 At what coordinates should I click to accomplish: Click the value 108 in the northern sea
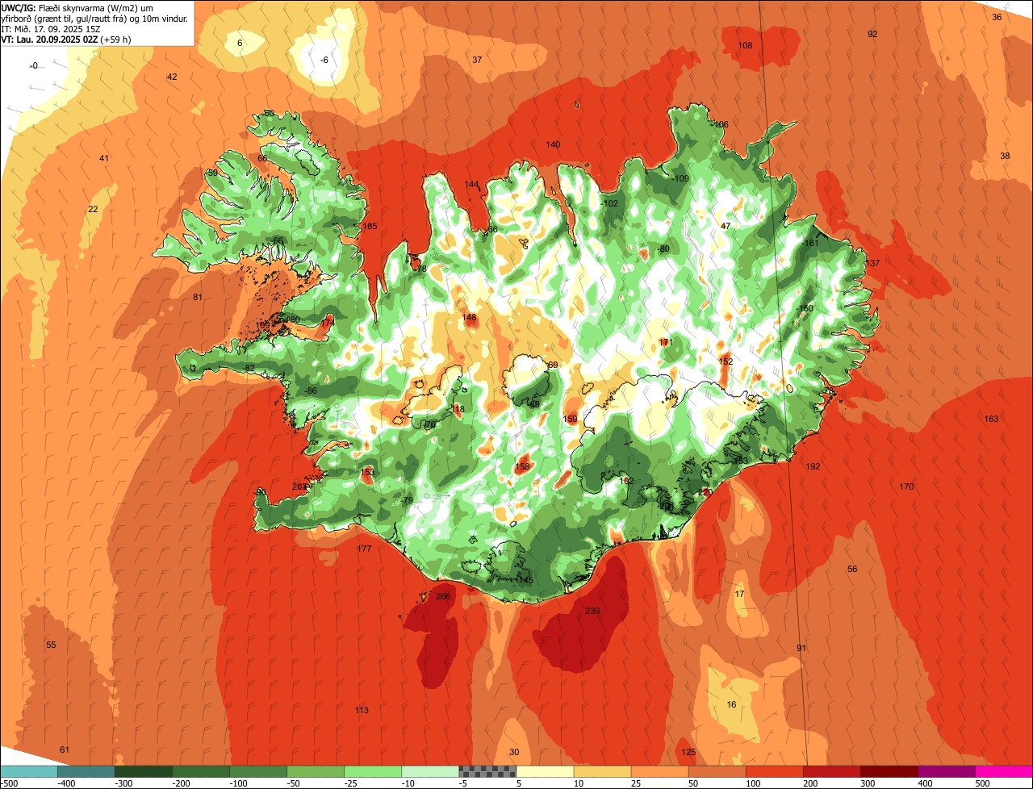(745, 45)
